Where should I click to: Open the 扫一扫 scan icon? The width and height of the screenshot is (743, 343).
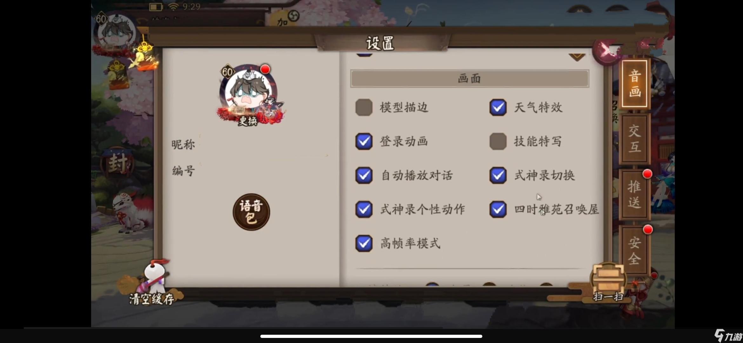pos(608,283)
